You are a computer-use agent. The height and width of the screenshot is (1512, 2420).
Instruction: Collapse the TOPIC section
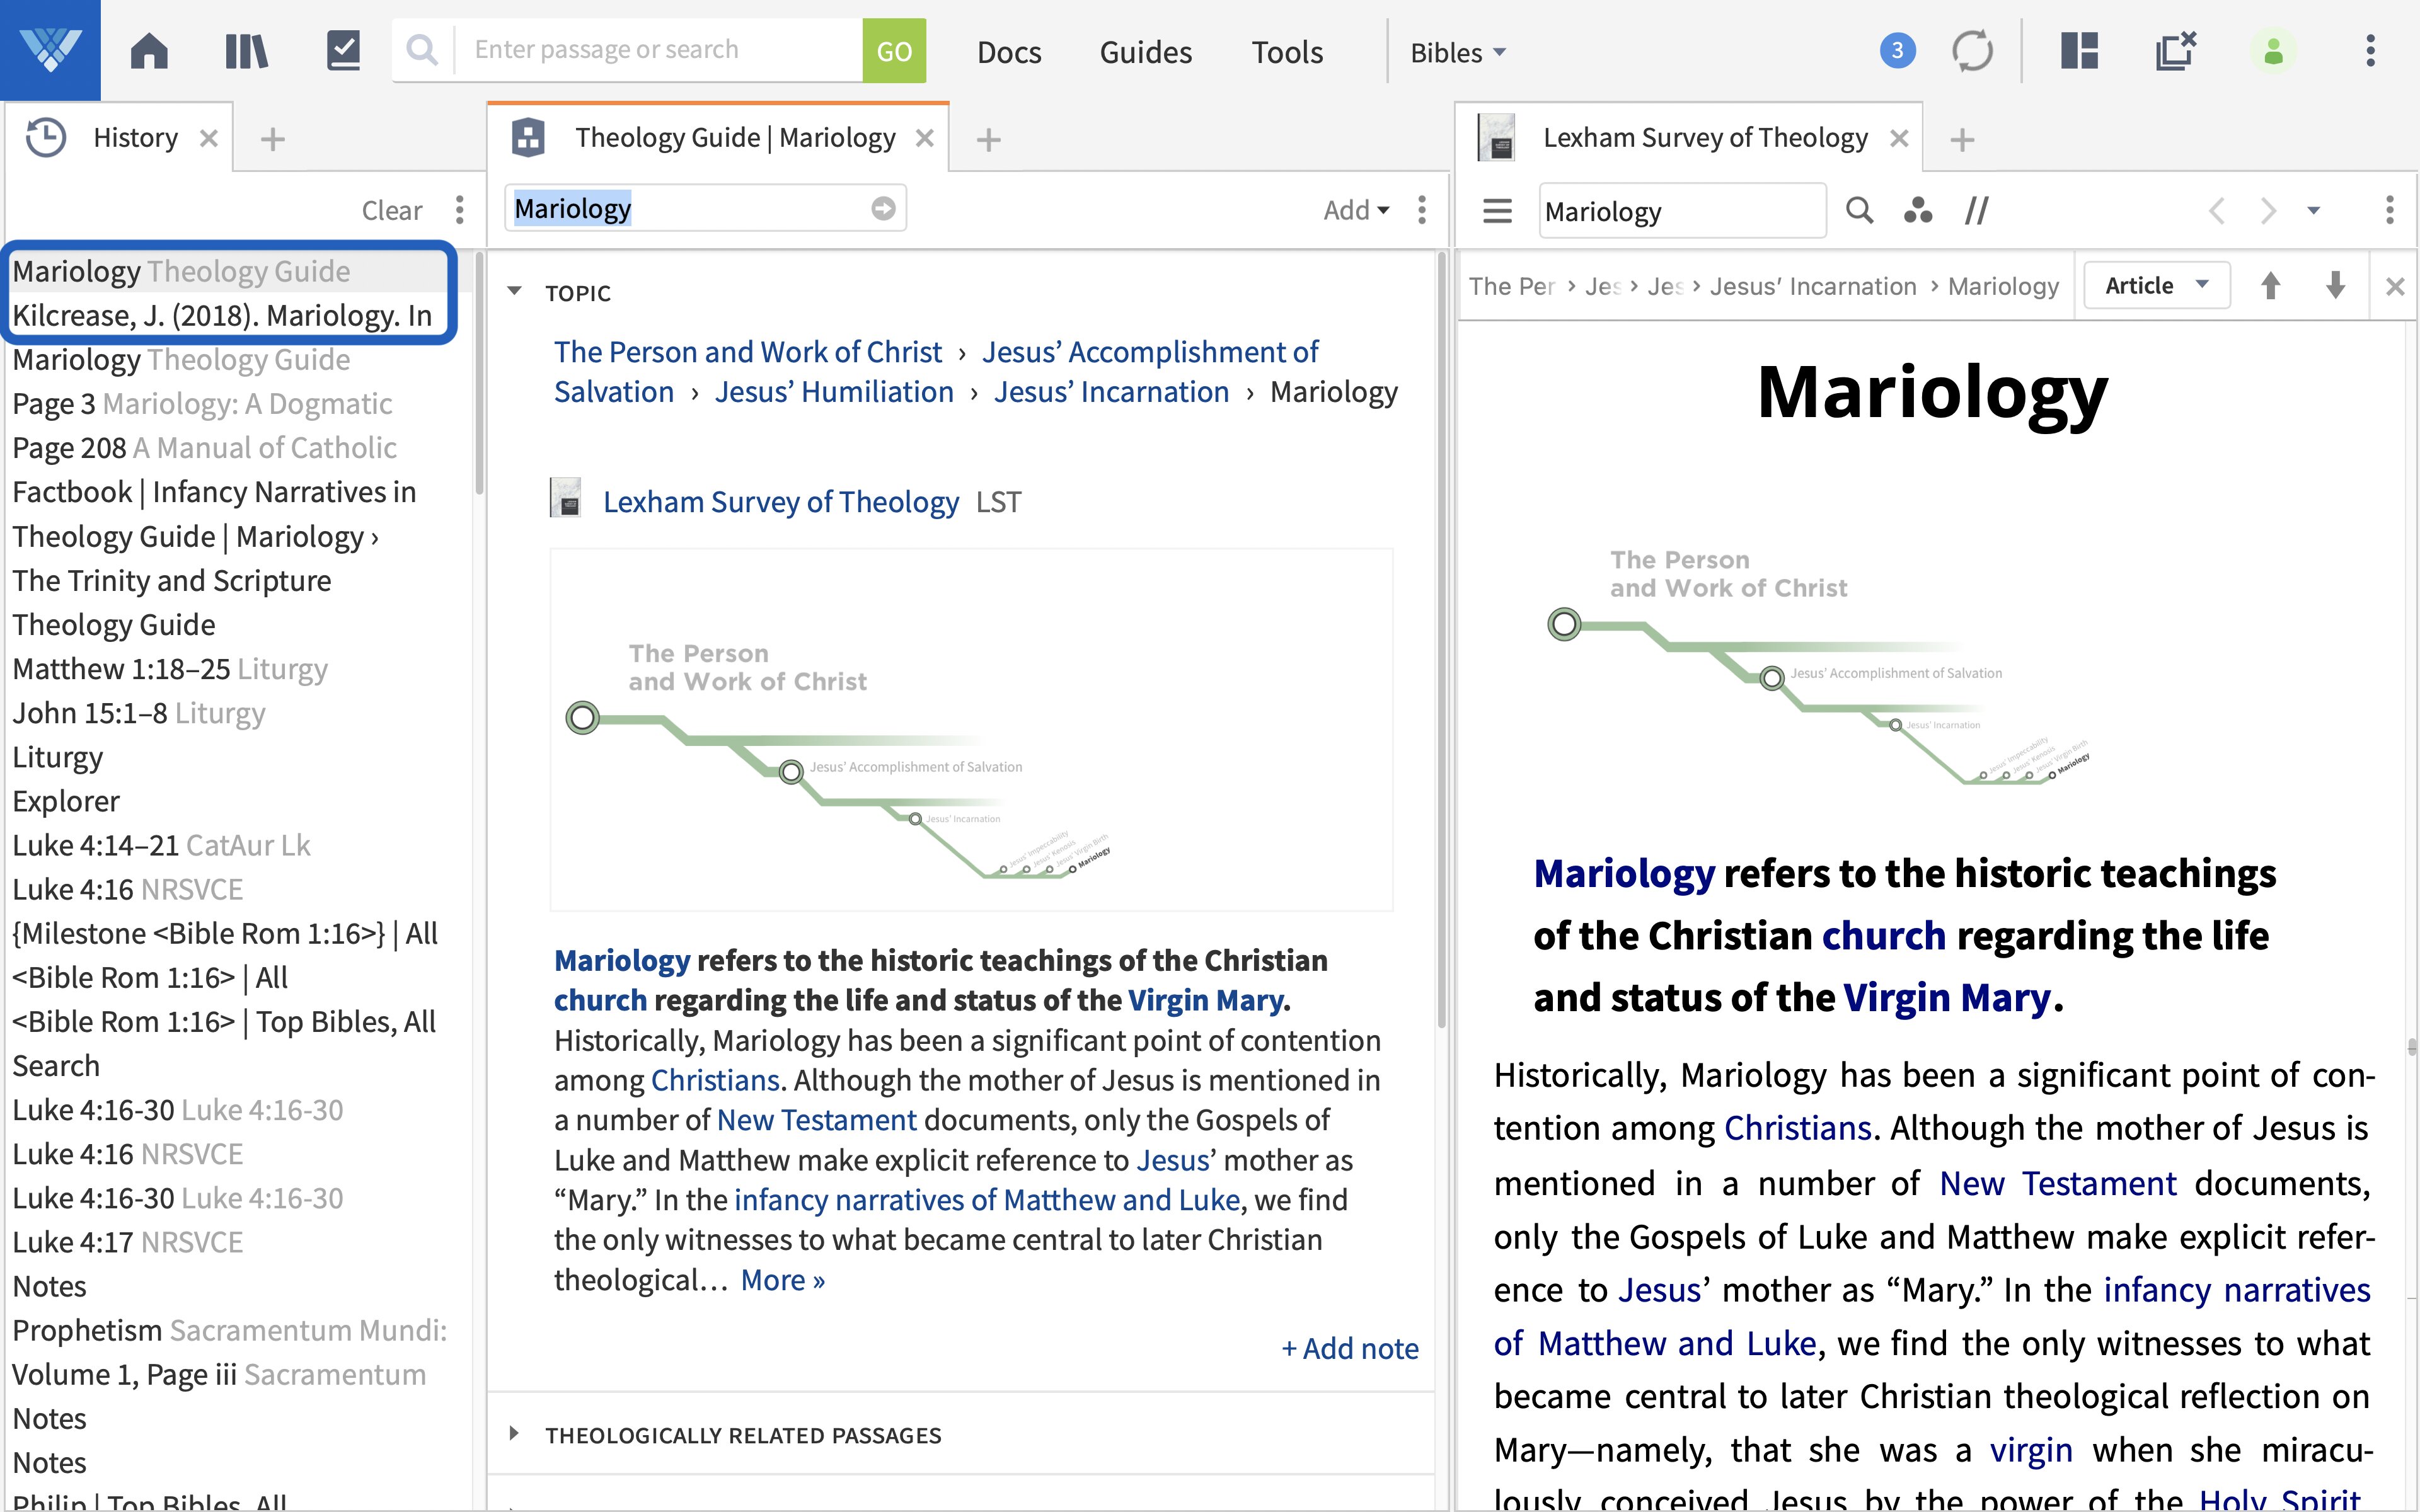(514, 292)
